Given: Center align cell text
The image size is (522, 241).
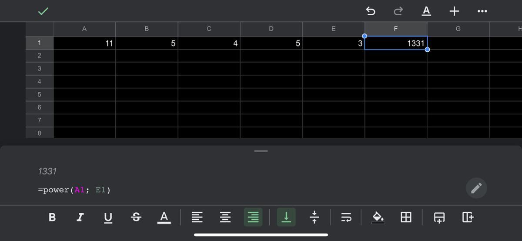Looking at the screenshot, I should (225, 217).
